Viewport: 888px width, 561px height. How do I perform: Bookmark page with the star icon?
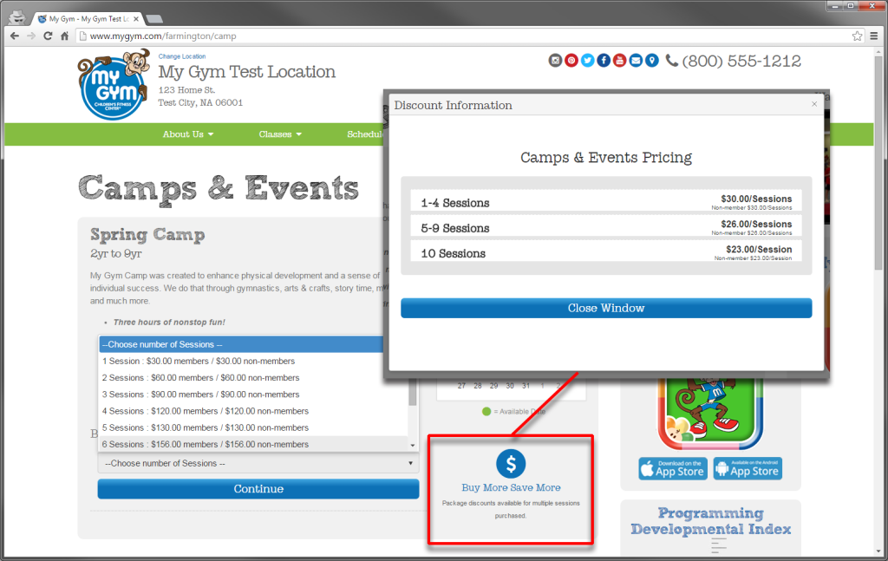(857, 36)
